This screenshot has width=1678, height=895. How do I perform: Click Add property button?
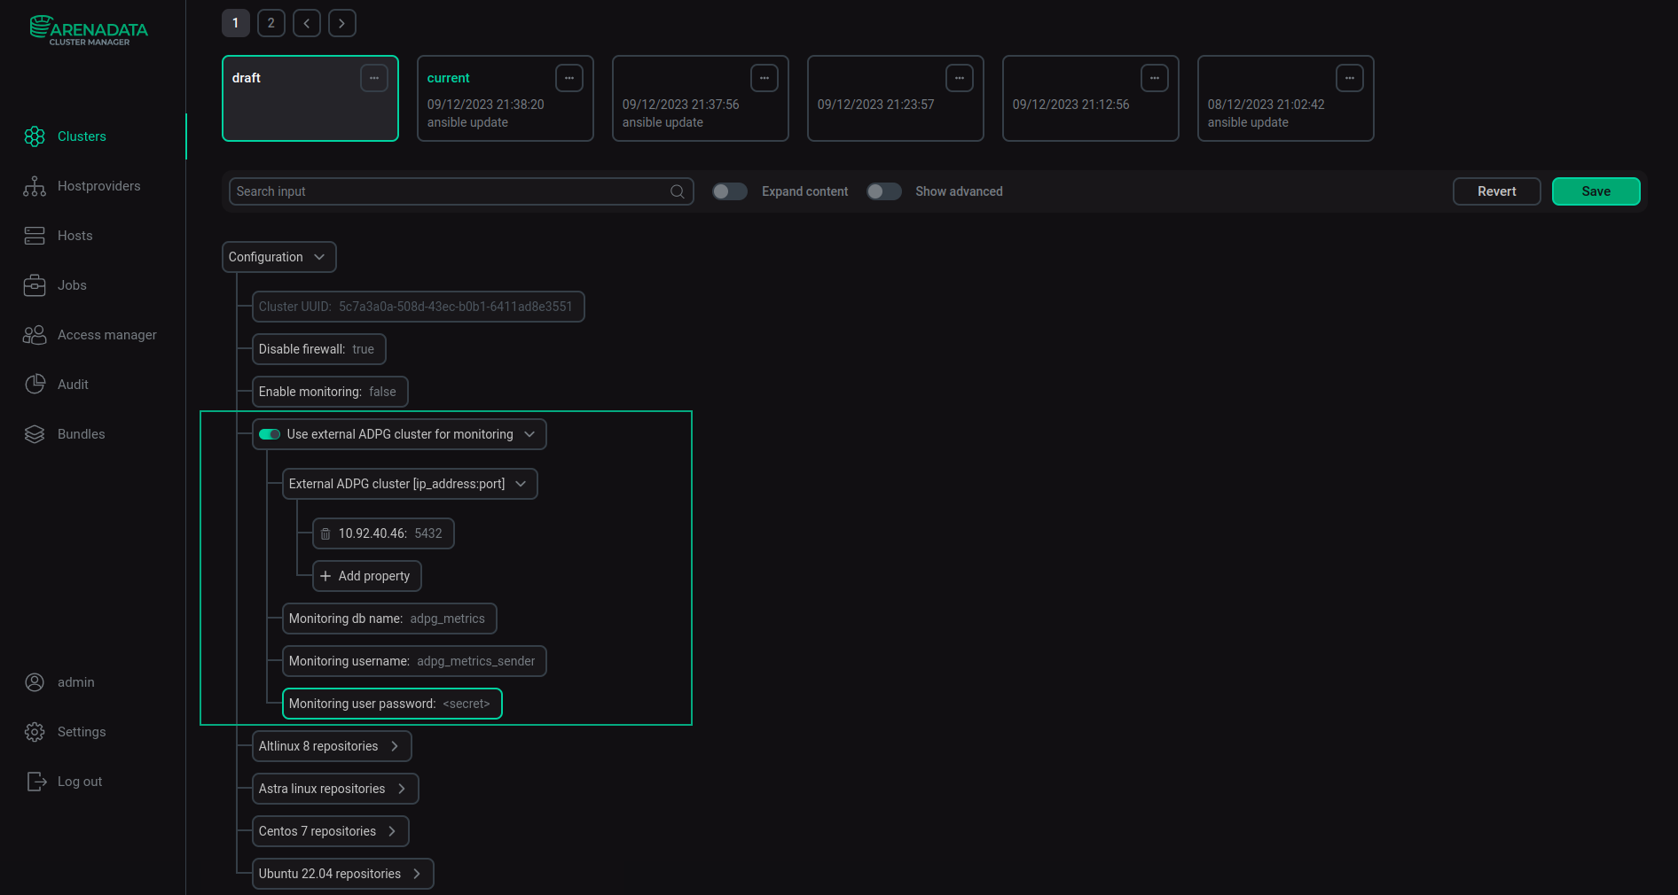(367, 576)
